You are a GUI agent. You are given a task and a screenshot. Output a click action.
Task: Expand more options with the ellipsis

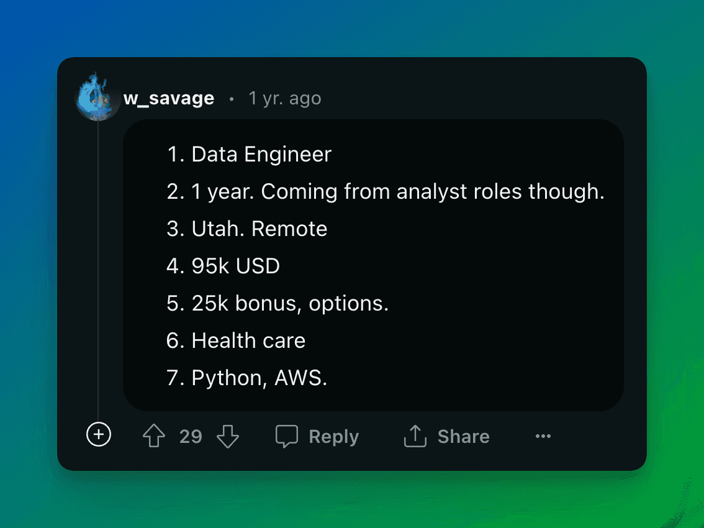(543, 436)
